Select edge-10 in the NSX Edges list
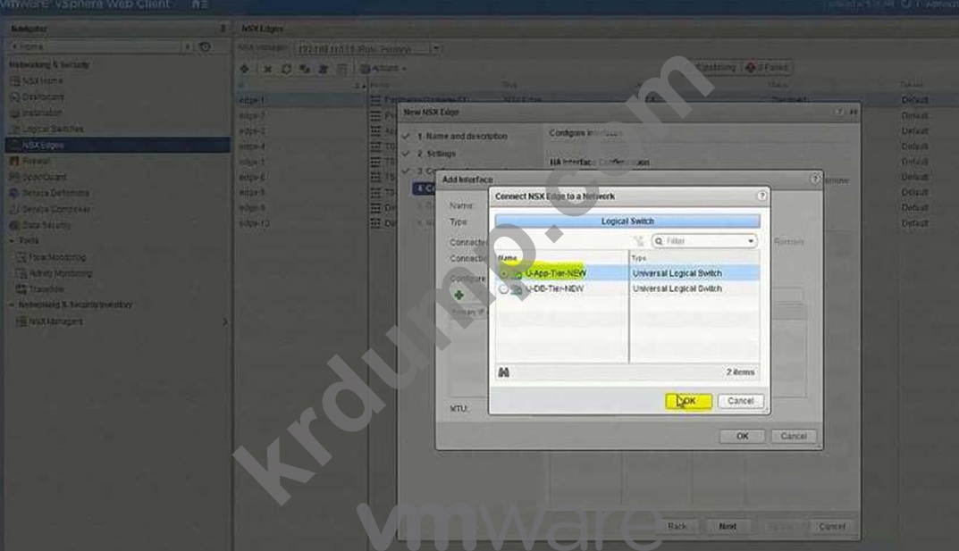This screenshot has height=551, width=959. coord(255,223)
